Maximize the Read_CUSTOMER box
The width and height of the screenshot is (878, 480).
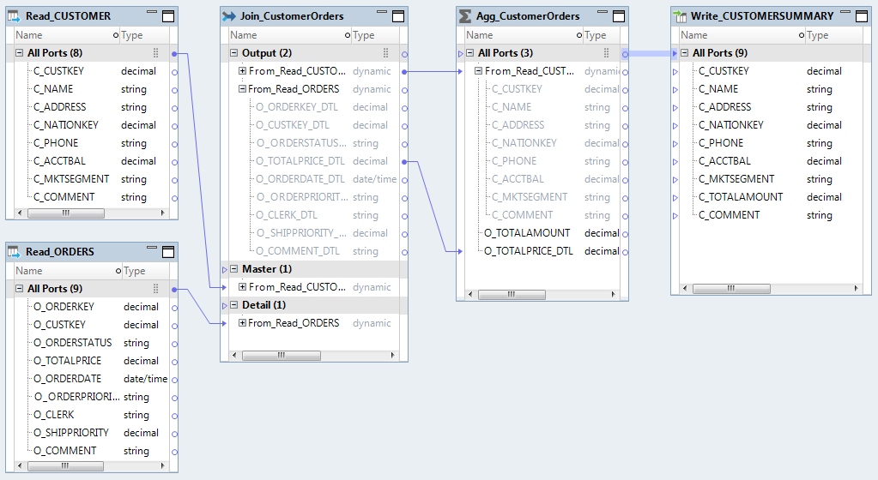[x=168, y=16]
